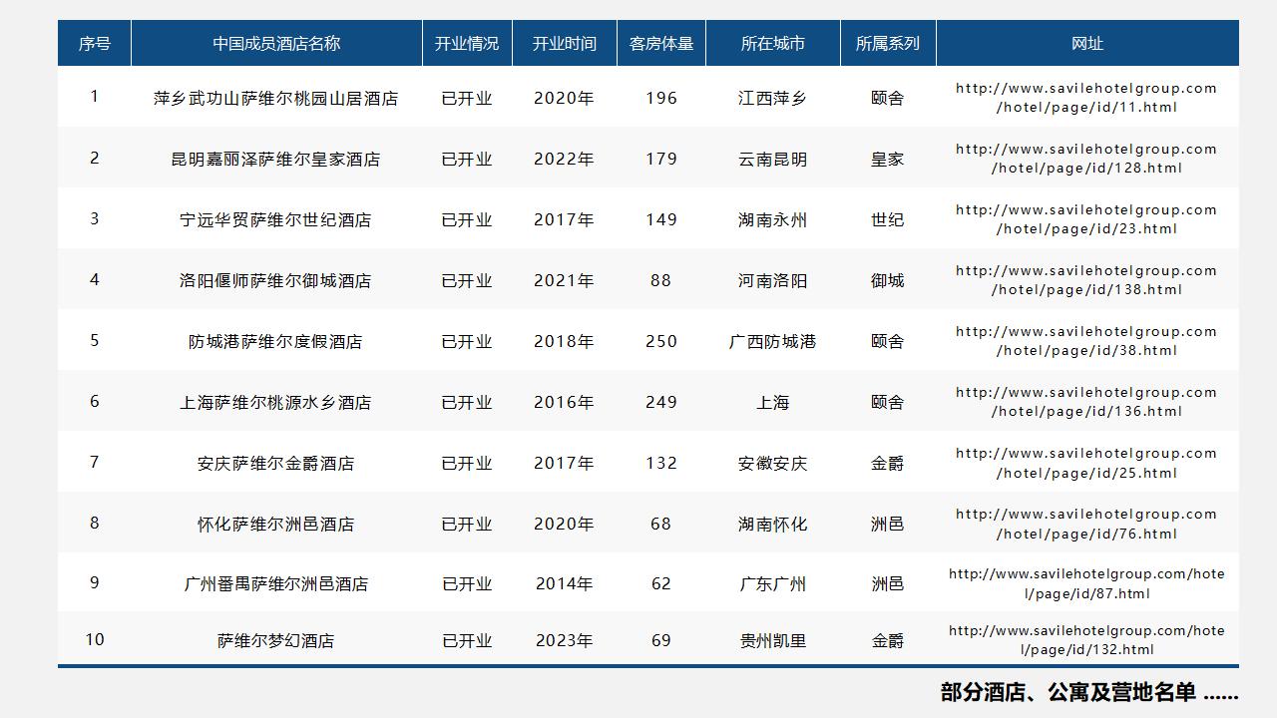Open the hotel id 38 page link
Screen dimensions: 1277x718
coord(1086,341)
